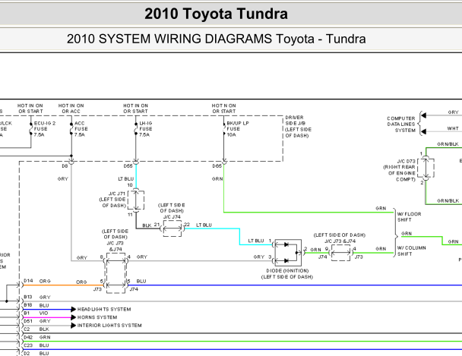This screenshot has width=462, height=356.
Task: Click the "D2" connector pin label
Action: point(27,353)
